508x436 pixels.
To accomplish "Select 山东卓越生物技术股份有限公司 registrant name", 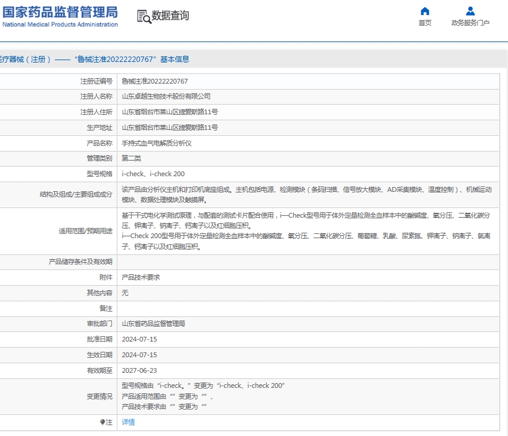I will pyautogui.click(x=166, y=96).
